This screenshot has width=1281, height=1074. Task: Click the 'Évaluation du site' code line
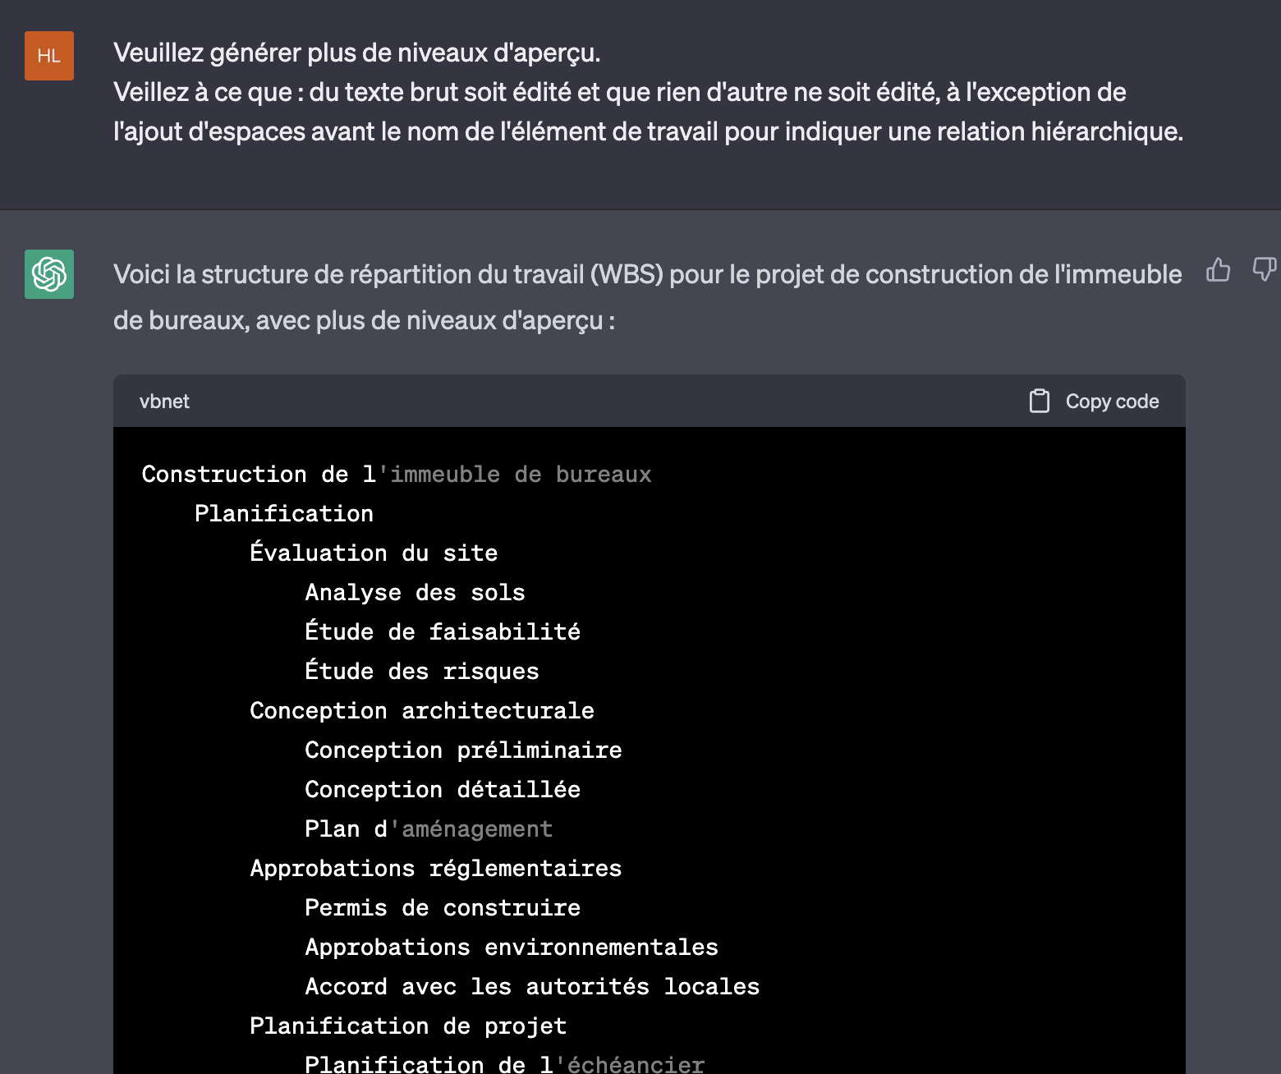click(x=374, y=553)
